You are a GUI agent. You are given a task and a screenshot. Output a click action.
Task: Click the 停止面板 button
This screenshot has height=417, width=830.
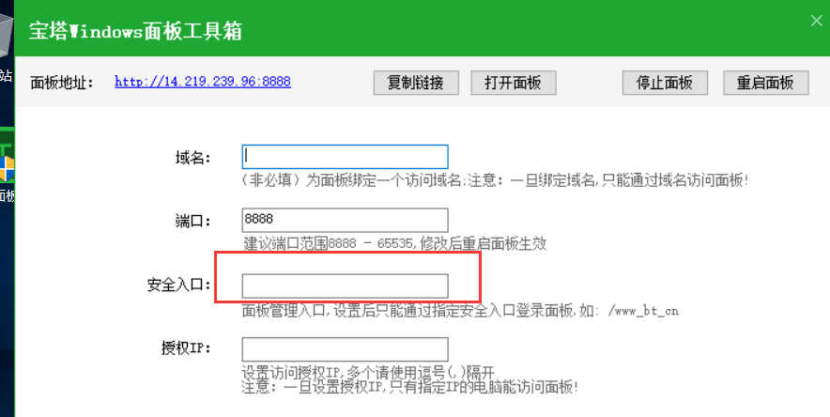click(x=665, y=83)
